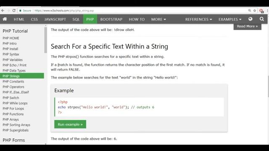Click the 'Search For a Specific Text' heading
Screen dimensions: 269x151
(x=109, y=47)
